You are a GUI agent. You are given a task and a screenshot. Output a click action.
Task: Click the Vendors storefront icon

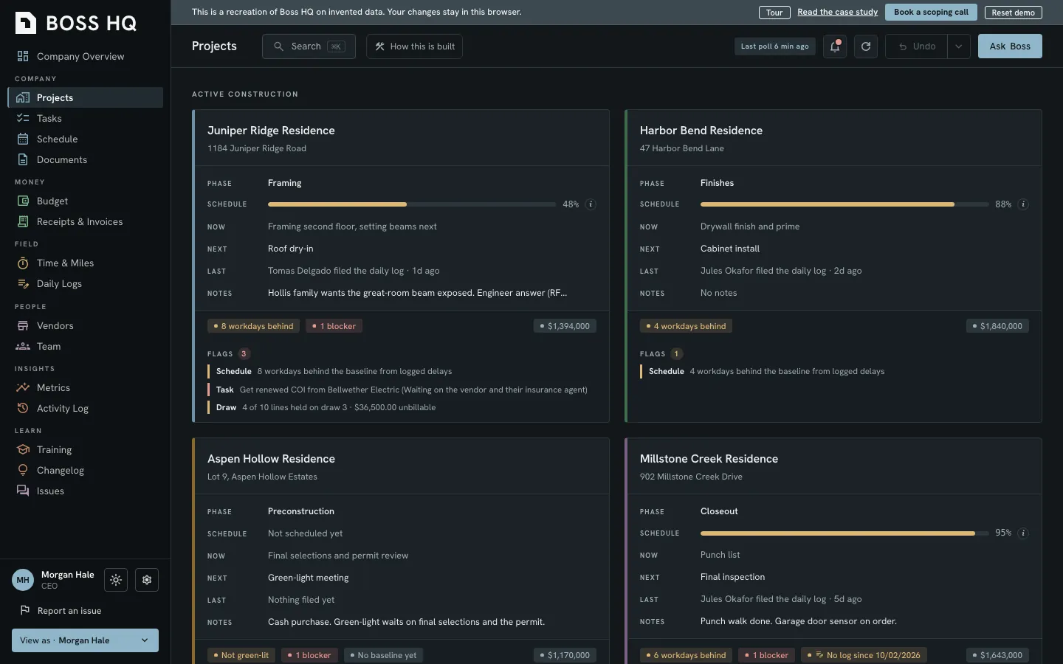click(23, 325)
